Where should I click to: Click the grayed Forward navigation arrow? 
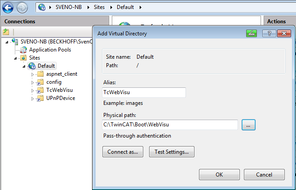(22, 8)
